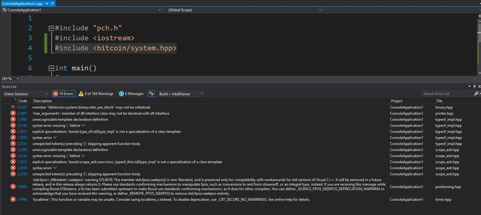Open the ConsoleApplication1 project navigation dropdown

coord(81,10)
